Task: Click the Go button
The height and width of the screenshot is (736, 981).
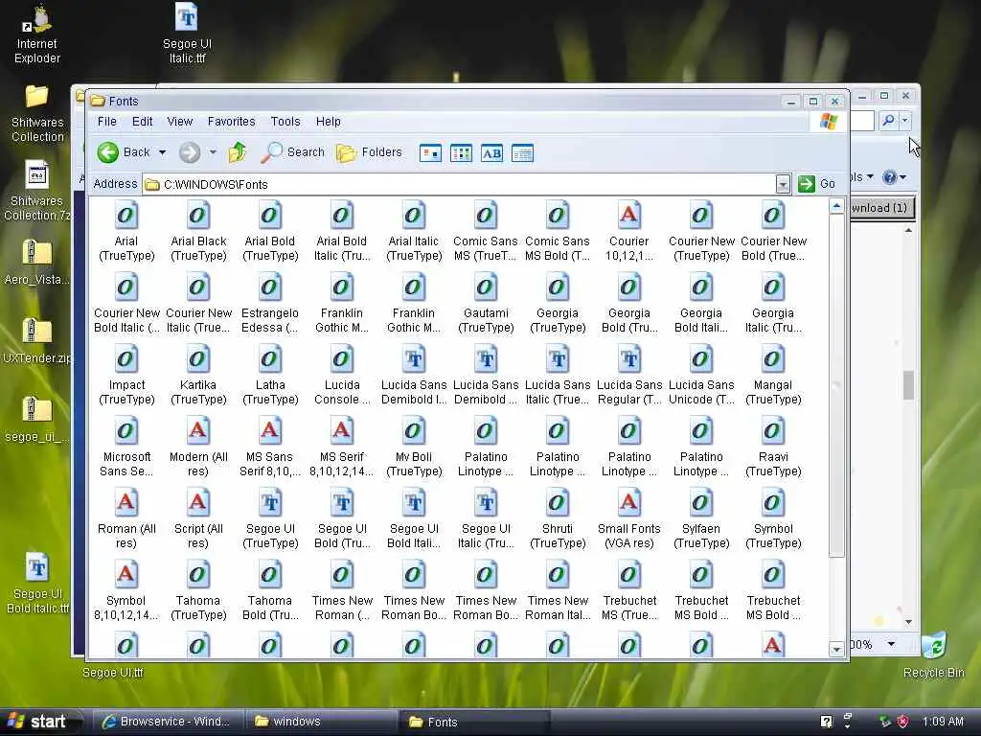Action: pyautogui.click(x=817, y=183)
